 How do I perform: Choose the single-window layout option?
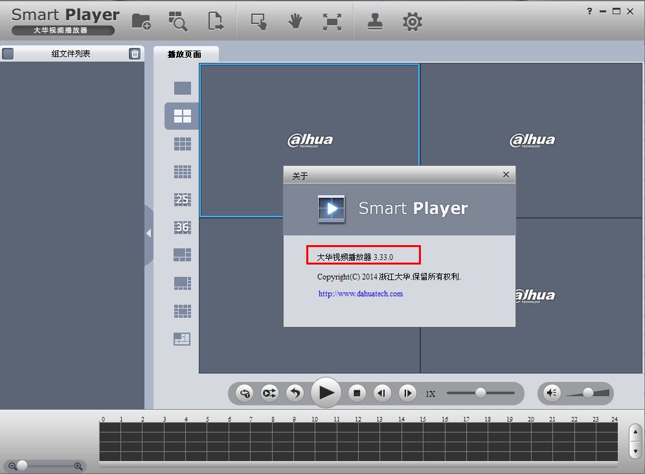pos(182,88)
